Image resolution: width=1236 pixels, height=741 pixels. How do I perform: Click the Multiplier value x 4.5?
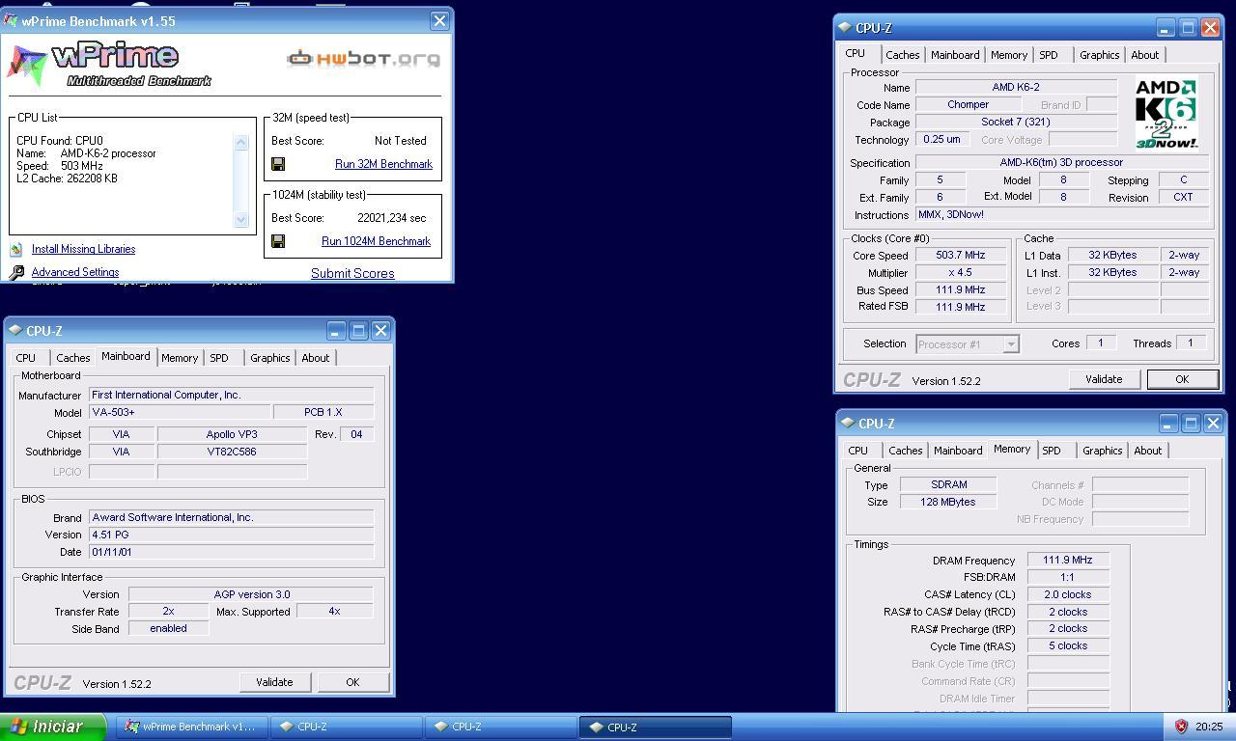coord(960,273)
